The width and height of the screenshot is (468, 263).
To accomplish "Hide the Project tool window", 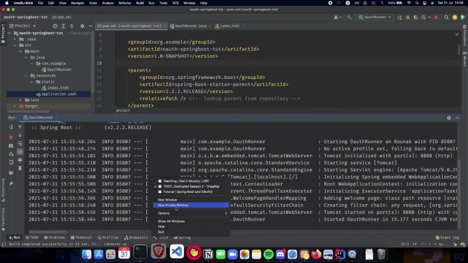I will pyautogui.click(x=91, y=26).
